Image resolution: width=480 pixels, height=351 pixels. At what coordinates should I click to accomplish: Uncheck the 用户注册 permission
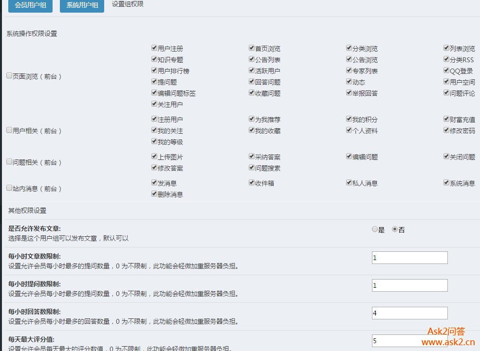(x=154, y=48)
